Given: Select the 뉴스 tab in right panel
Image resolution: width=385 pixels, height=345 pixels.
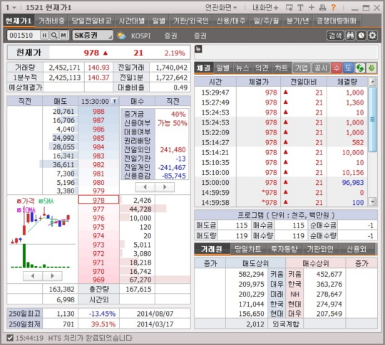Looking at the screenshot, I should (242, 68).
